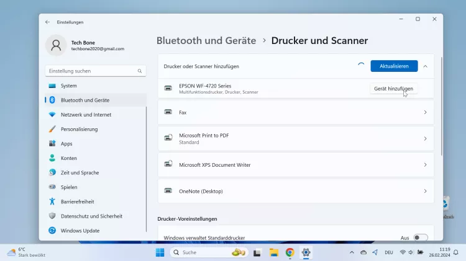Click the network, volume and battery tray group
This screenshot has width=466, height=261.
(411, 252)
